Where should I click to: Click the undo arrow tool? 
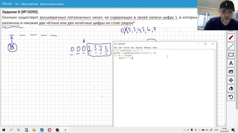pos(231,97)
